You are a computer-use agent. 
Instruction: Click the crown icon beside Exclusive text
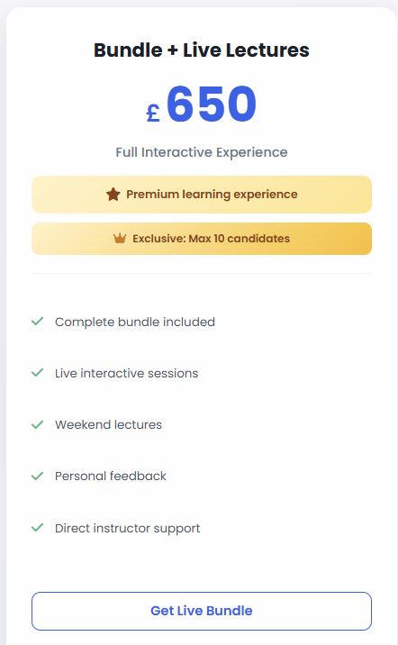pos(120,238)
